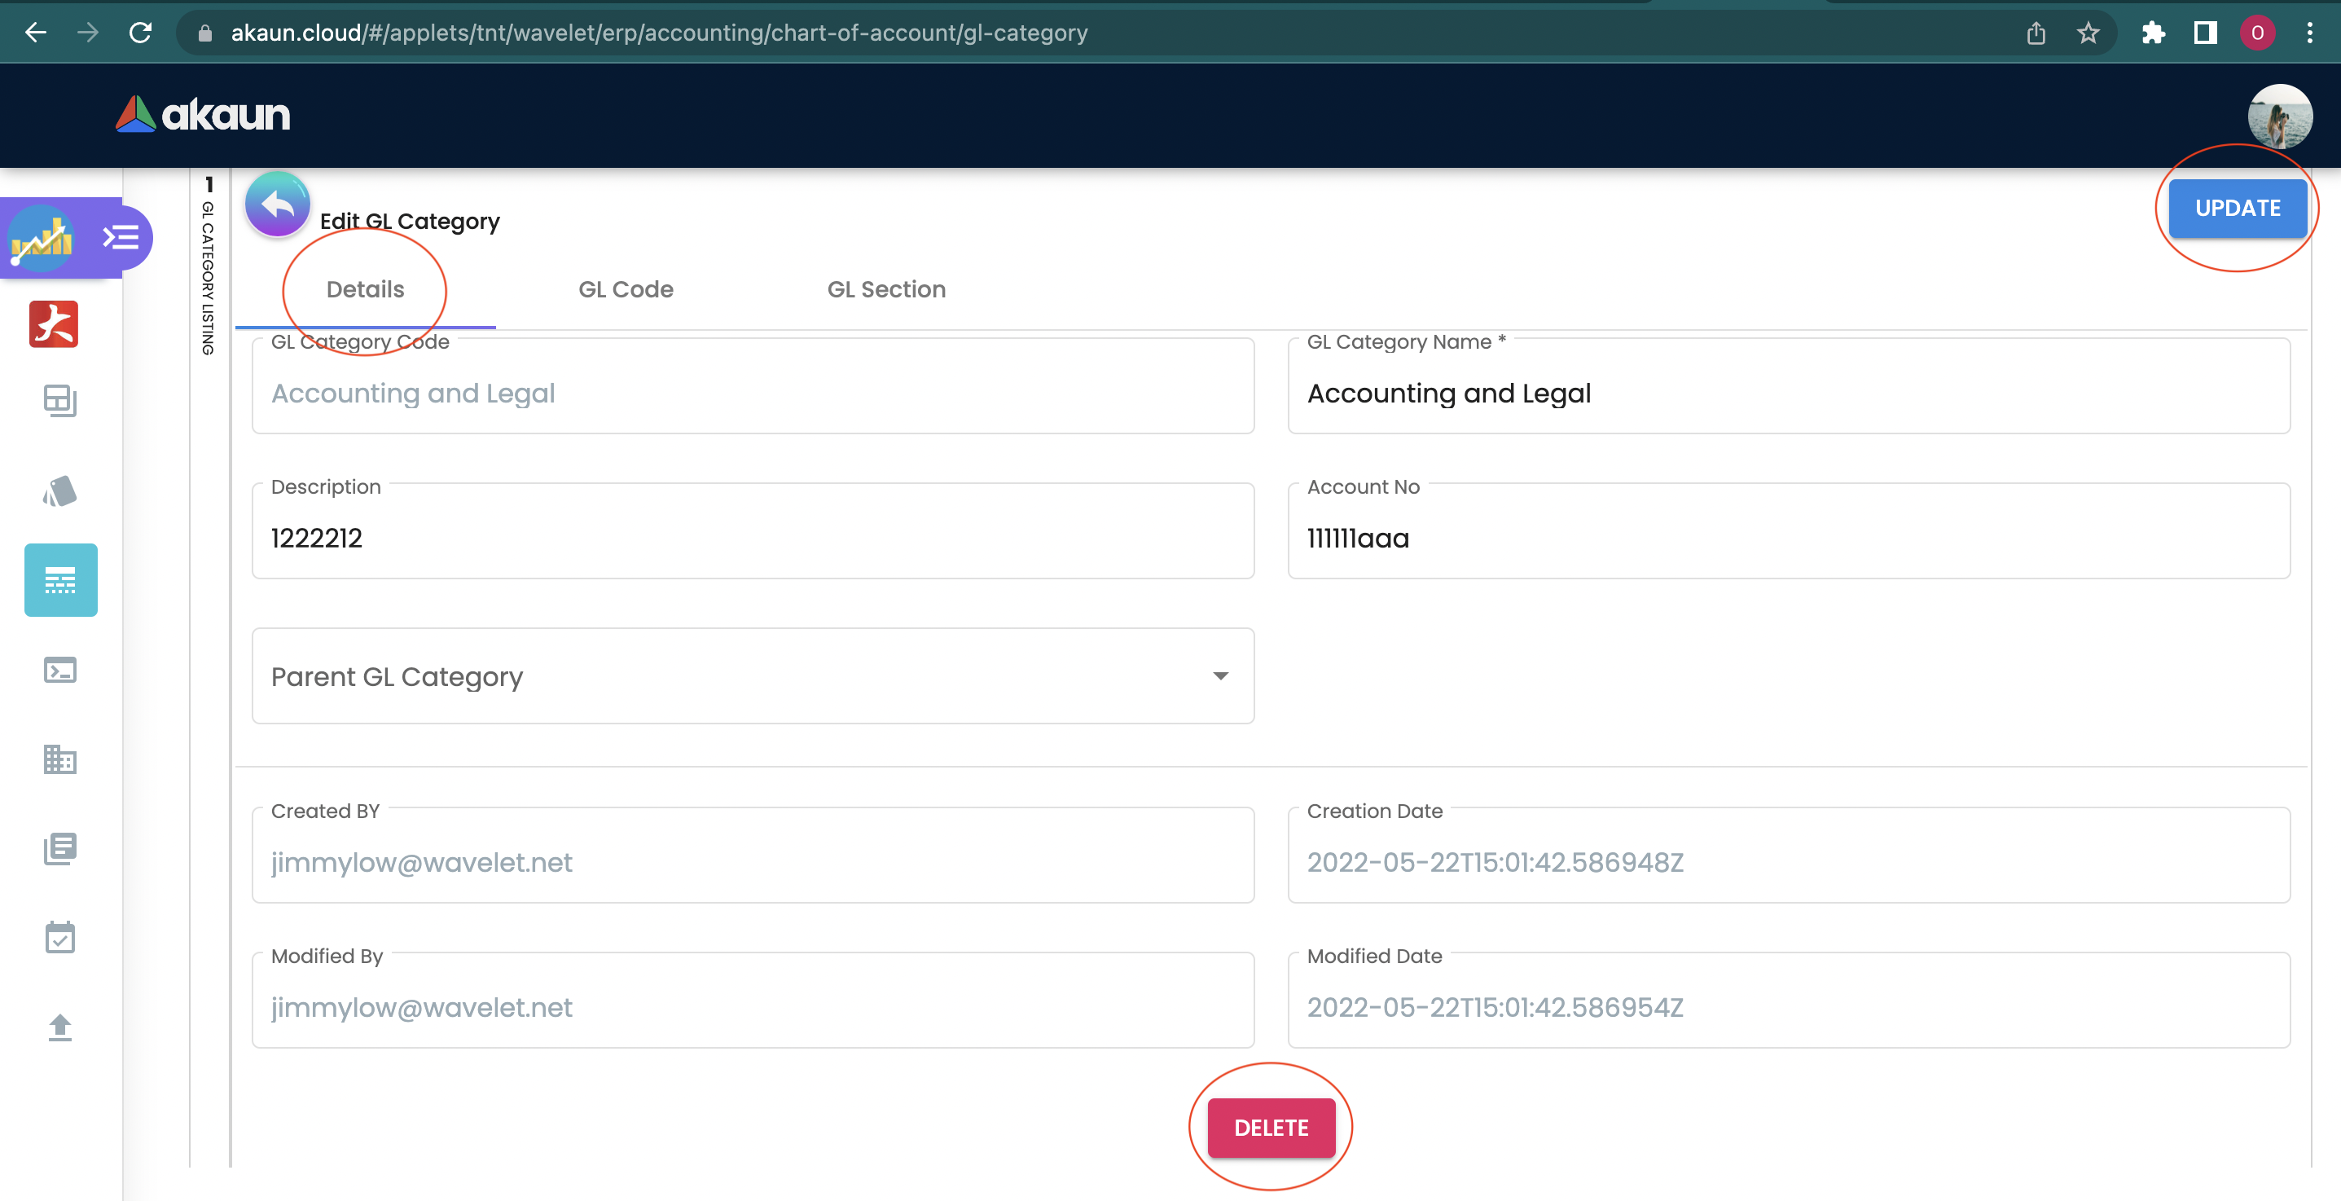Open the terminal console sidebar icon
This screenshot has height=1201, width=2341.
pyautogui.click(x=60, y=670)
